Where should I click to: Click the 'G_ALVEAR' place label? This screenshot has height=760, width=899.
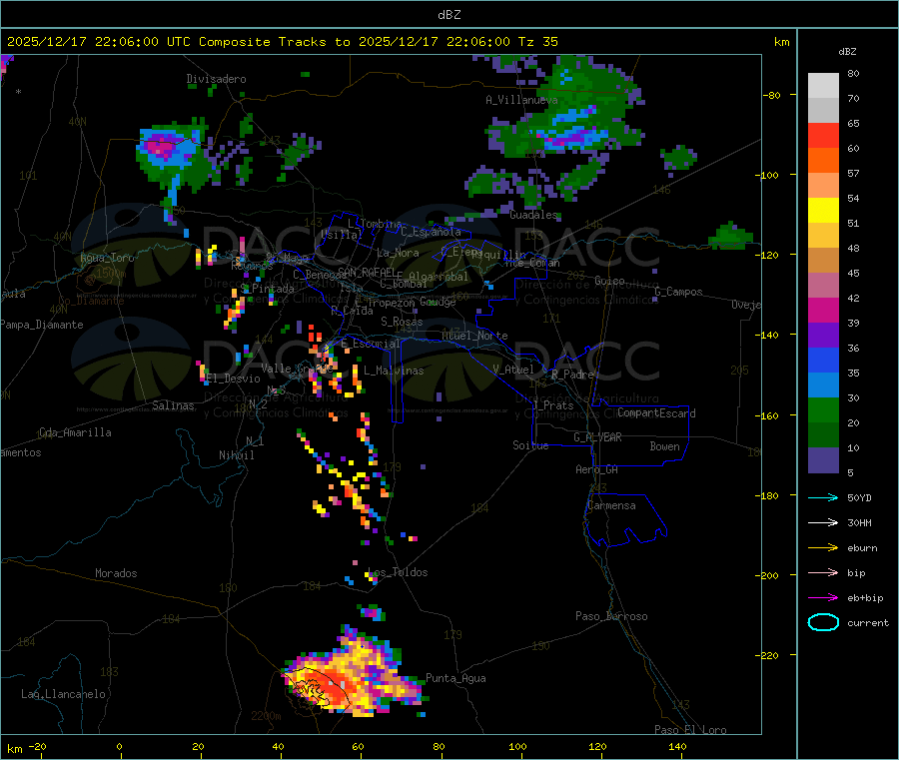click(597, 437)
